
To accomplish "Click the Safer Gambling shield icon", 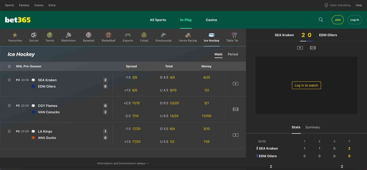I will 326,5.
